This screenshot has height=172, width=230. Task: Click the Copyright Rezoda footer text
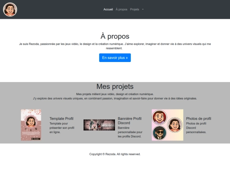115,154
